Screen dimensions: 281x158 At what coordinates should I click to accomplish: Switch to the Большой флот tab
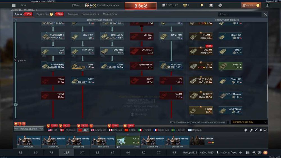pyautogui.click(x=90, y=14)
